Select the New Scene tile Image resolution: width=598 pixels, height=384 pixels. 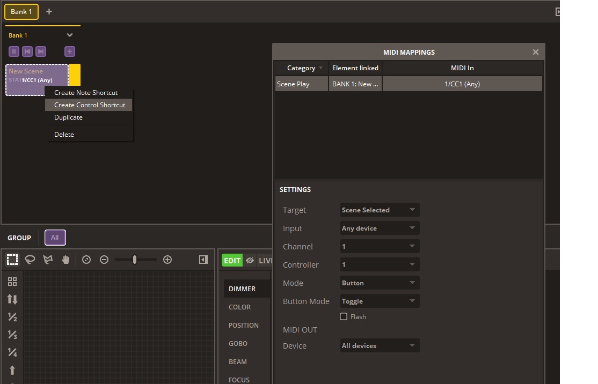tap(37, 79)
